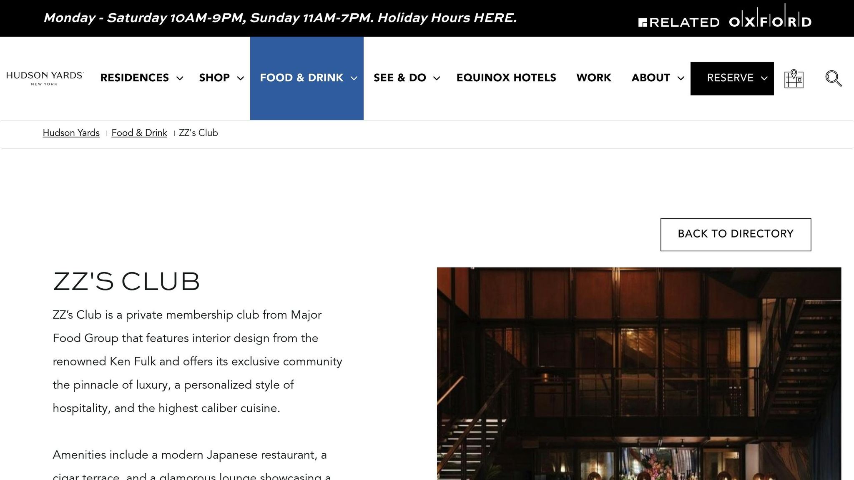Click the Hudson Yards New York logo
854x480 pixels.
tap(45, 78)
